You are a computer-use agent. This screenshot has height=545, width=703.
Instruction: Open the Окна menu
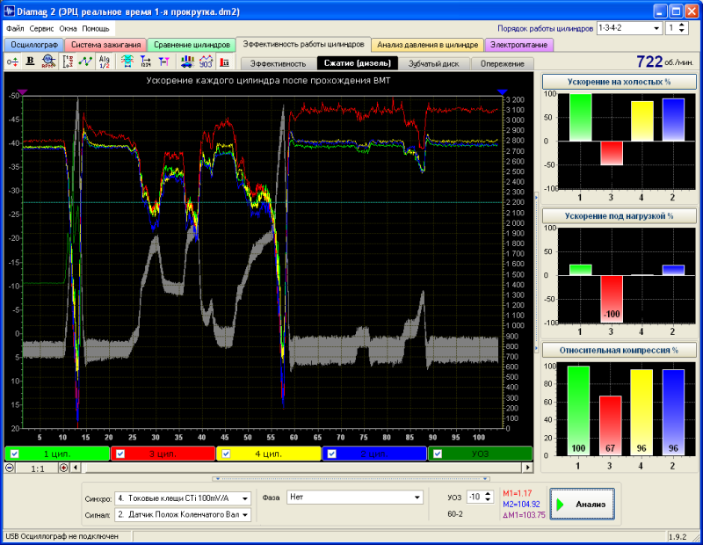69,28
